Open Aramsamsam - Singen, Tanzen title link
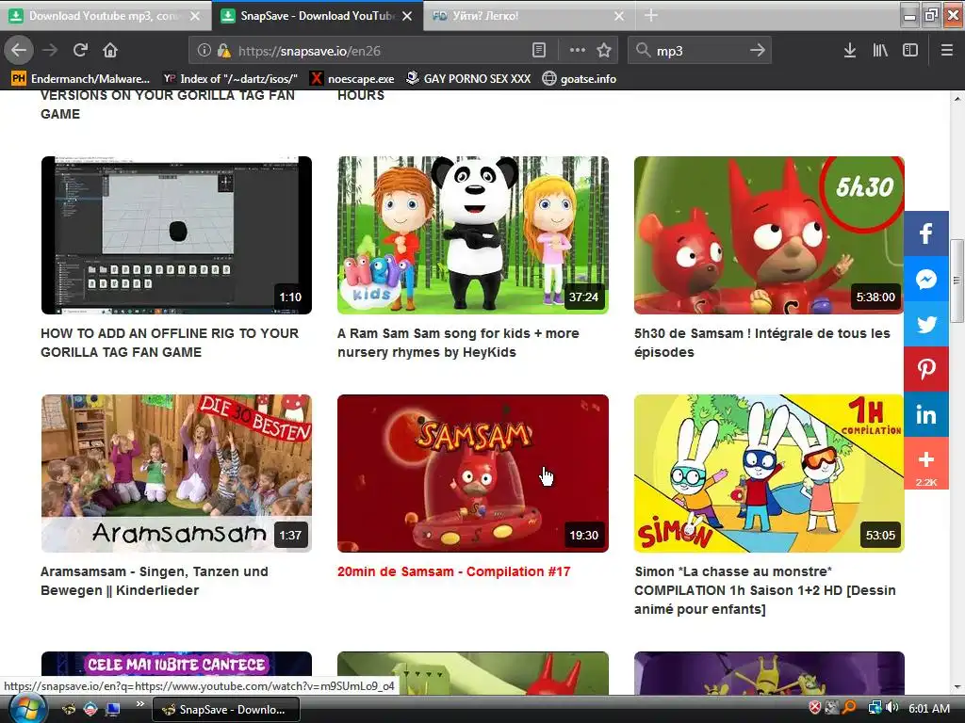This screenshot has width=965, height=723. pos(155,581)
